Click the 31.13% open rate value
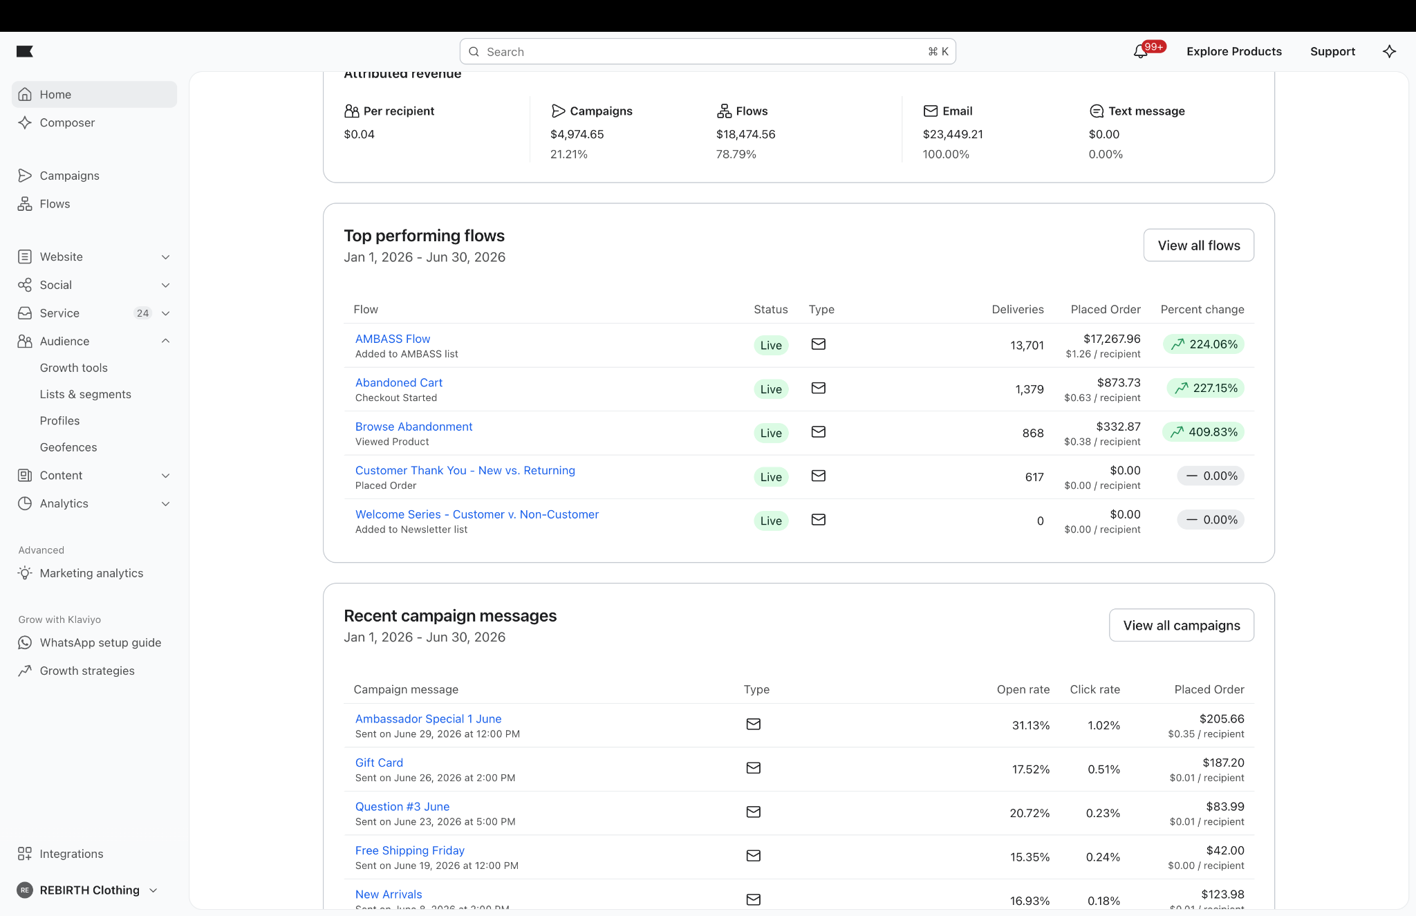The image size is (1416, 916). [x=1031, y=725]
